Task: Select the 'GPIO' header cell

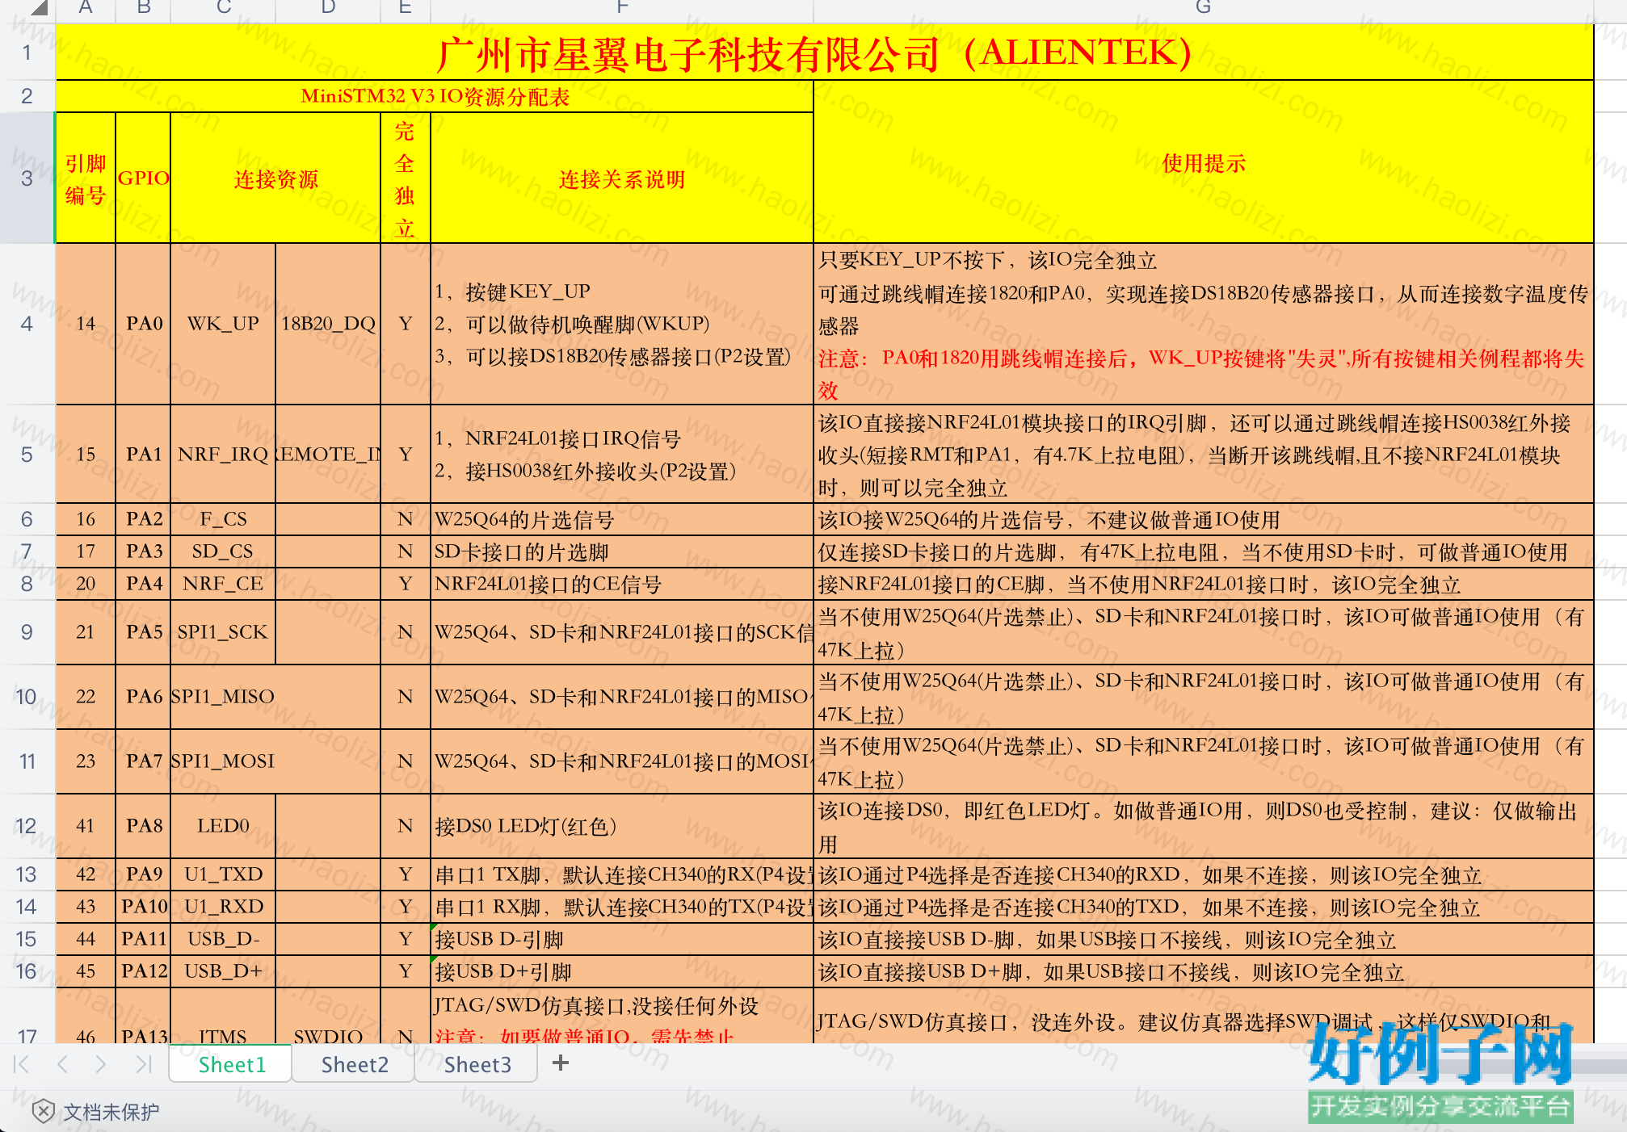Action: (x=144, y=178)
